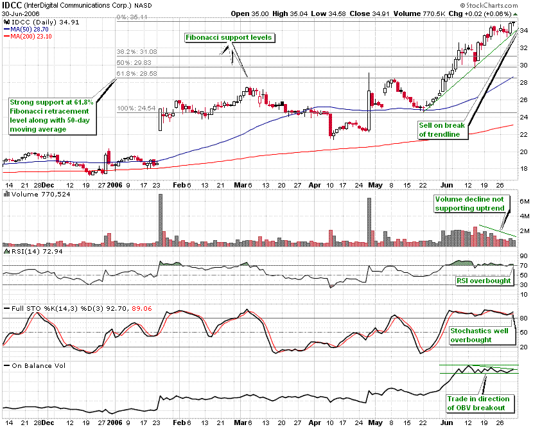Screen dimensions: 533x427
Task: Click the red %D value 89.06
Action: (x=142, y=308)
